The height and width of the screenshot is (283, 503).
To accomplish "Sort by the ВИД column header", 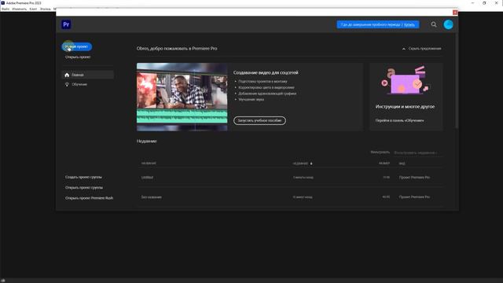I will [402, 164].
